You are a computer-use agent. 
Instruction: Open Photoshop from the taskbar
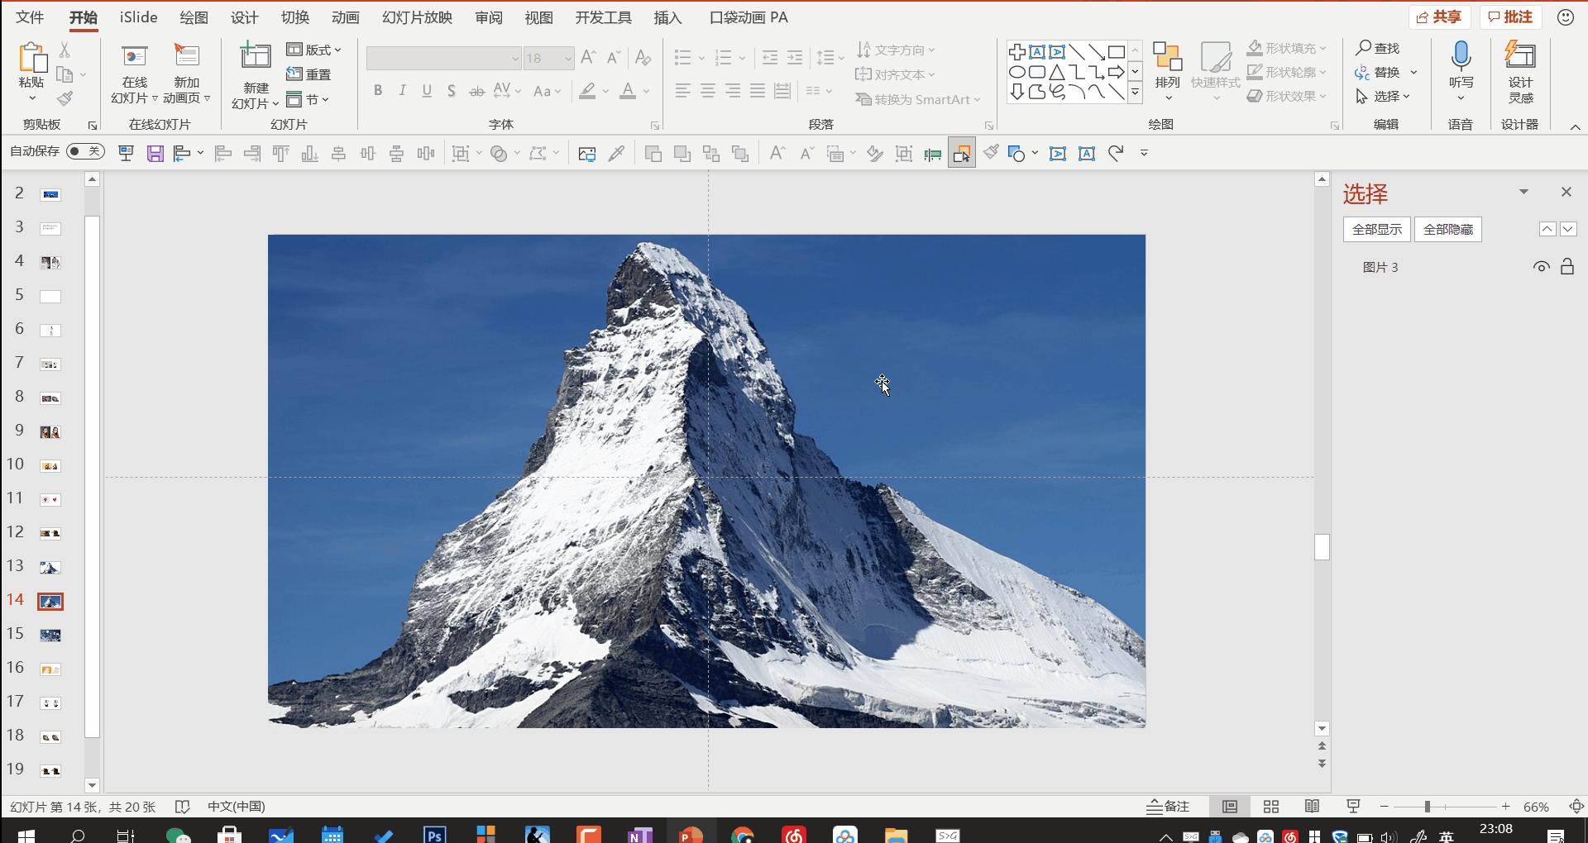click(434, 835)
